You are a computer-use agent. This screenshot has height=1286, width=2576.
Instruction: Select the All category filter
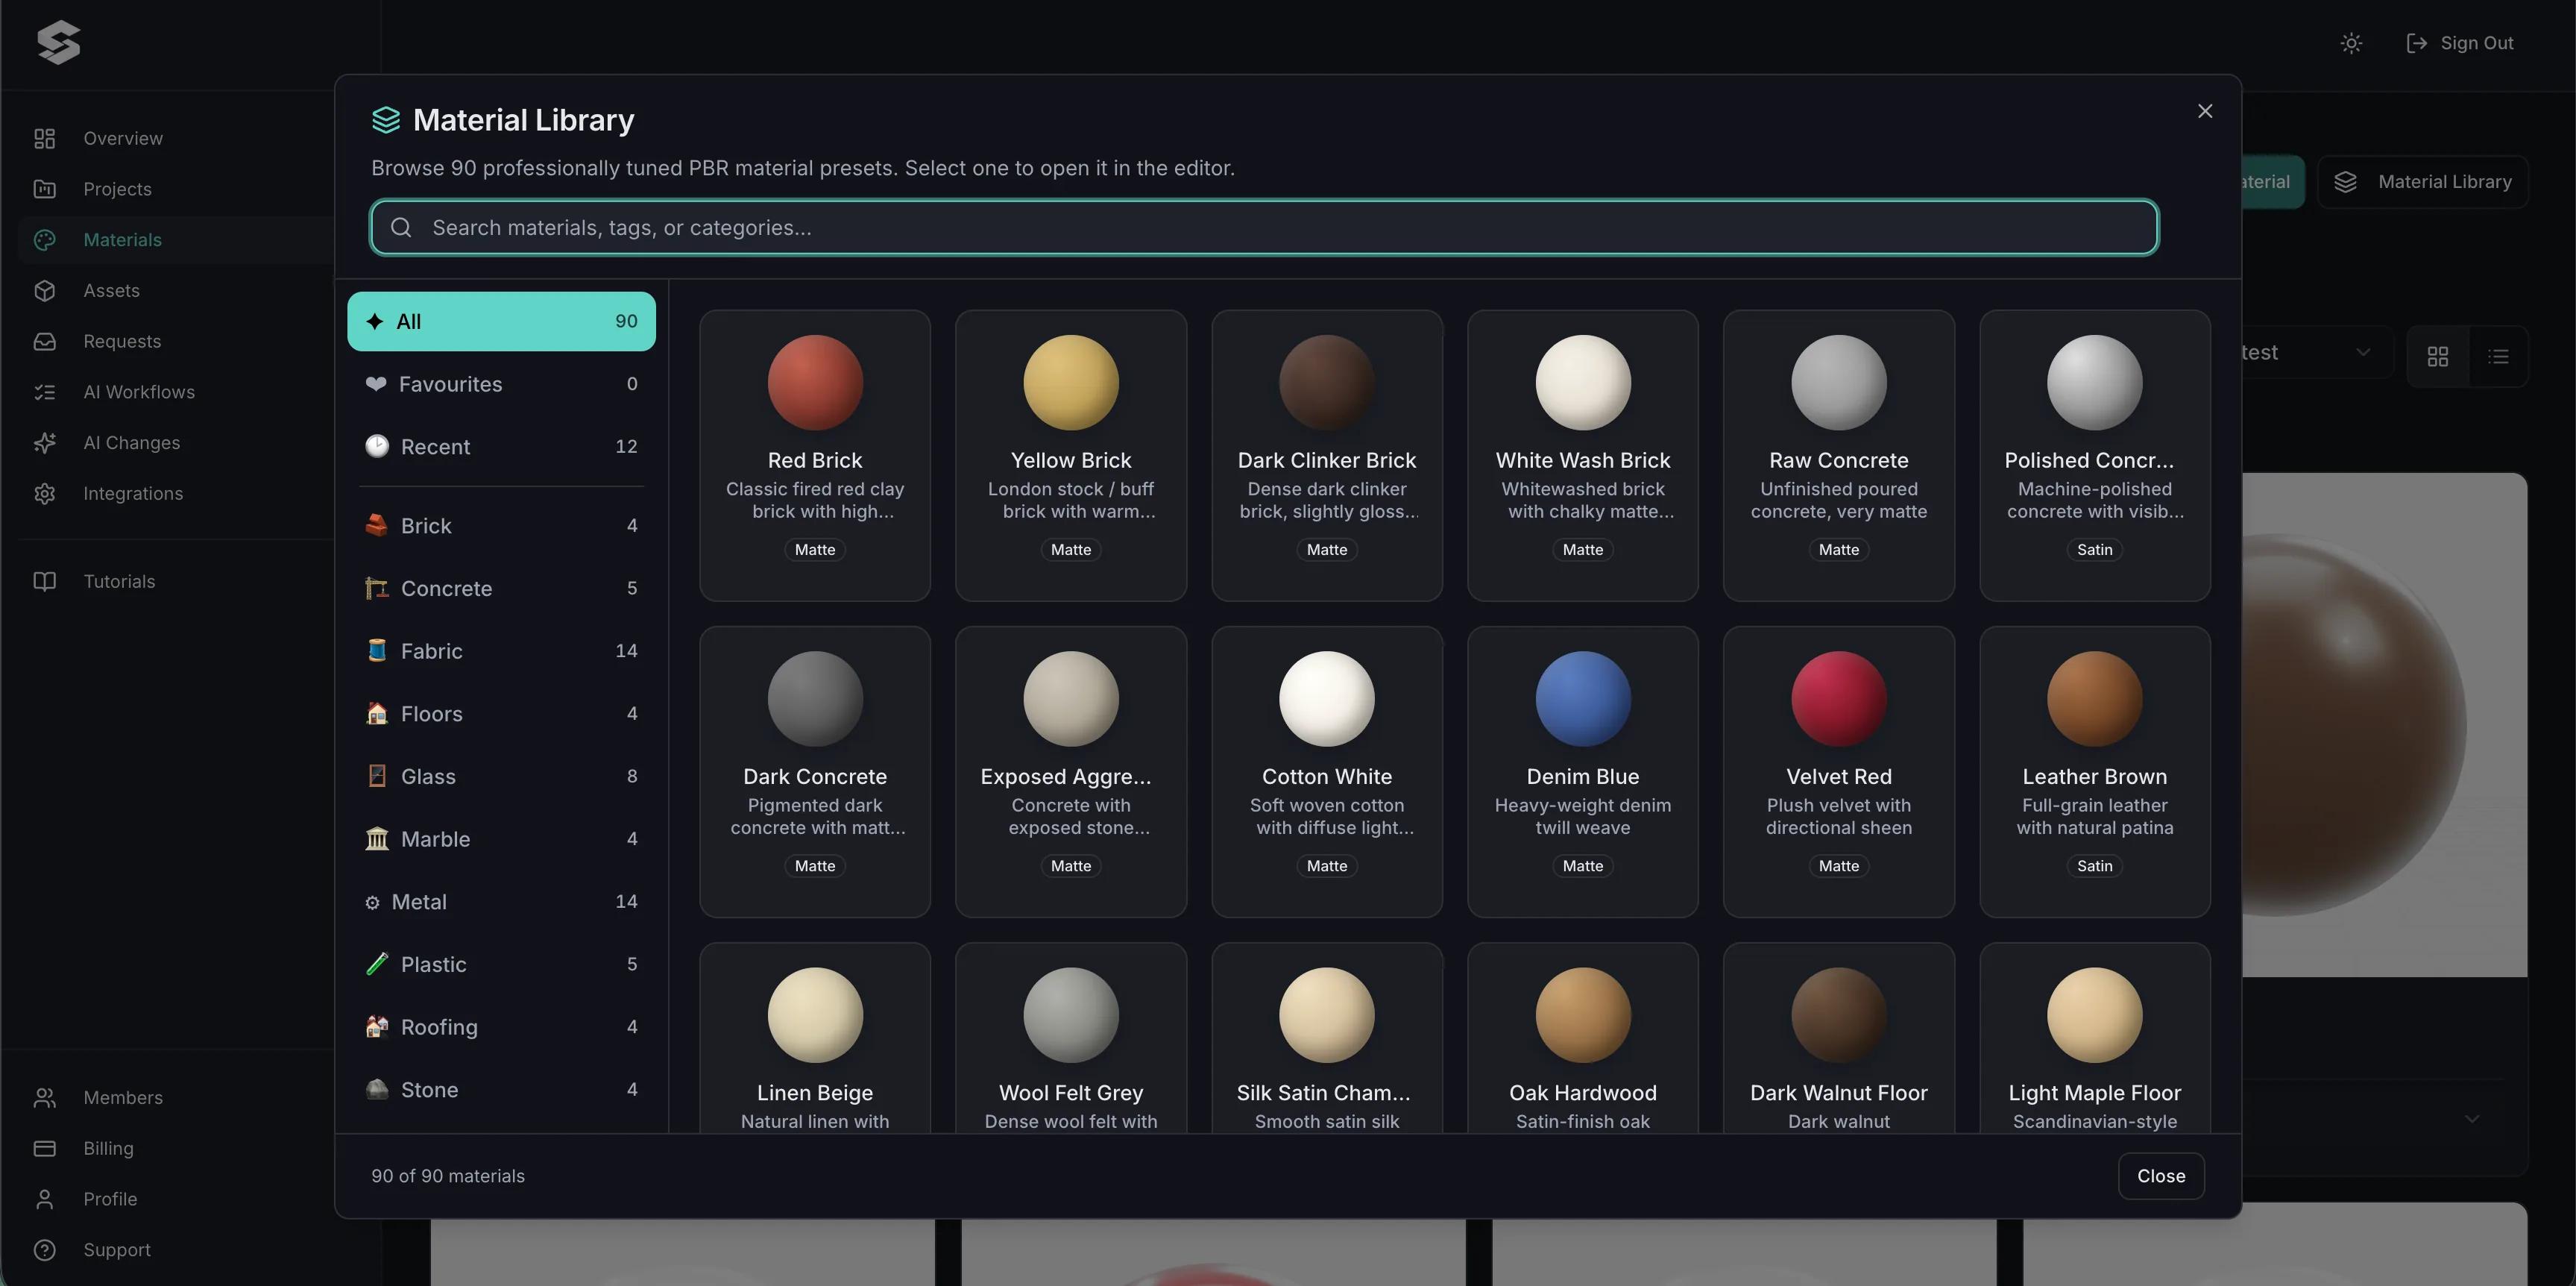click(x=501, y=321)
